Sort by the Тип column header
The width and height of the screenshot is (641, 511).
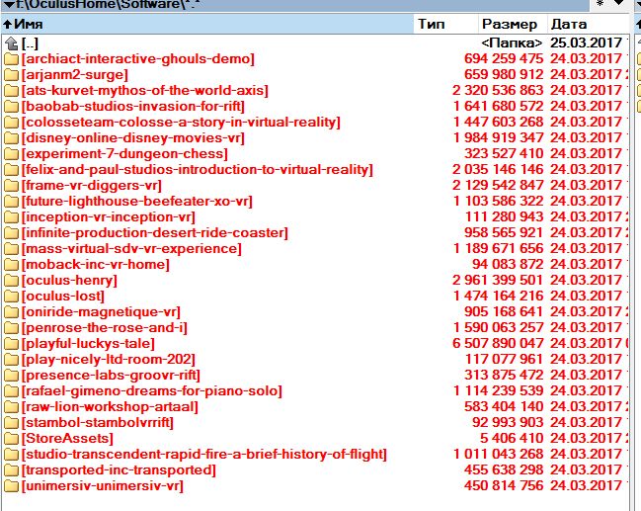445,24
